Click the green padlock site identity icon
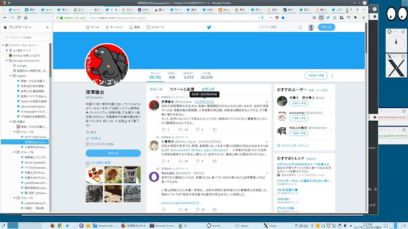 [61, 18]
